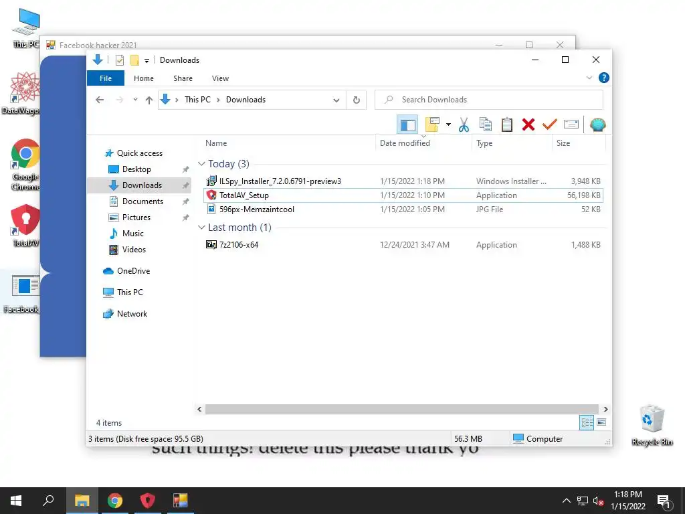This screenshot has height=514, width=685.
Task: Switch to Details view in status bar
Action: click(x=586, y=422)
